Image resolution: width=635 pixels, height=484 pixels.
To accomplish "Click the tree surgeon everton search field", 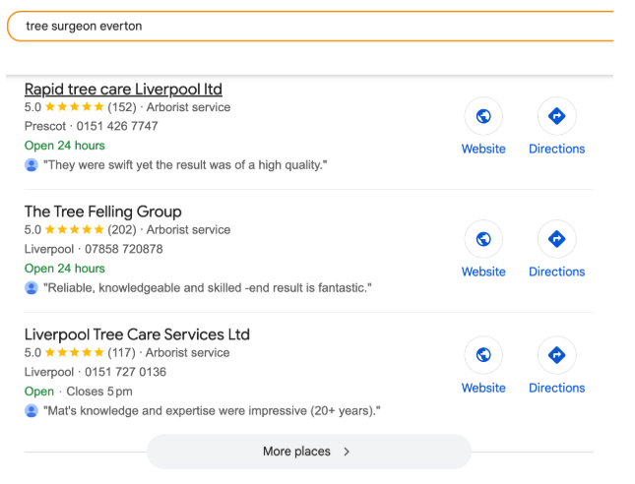I will (x=295, y=27).
